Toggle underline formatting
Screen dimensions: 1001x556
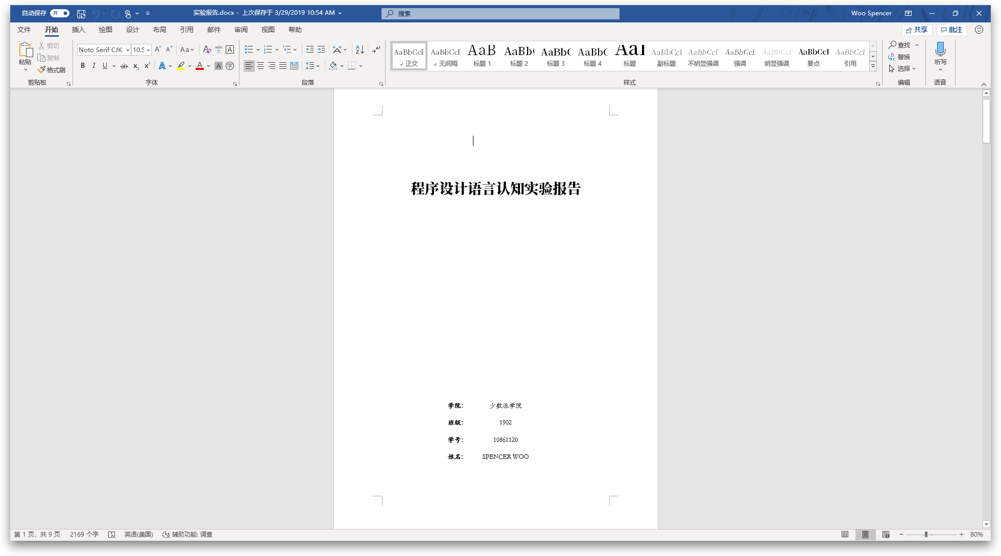tap(105, 66)
